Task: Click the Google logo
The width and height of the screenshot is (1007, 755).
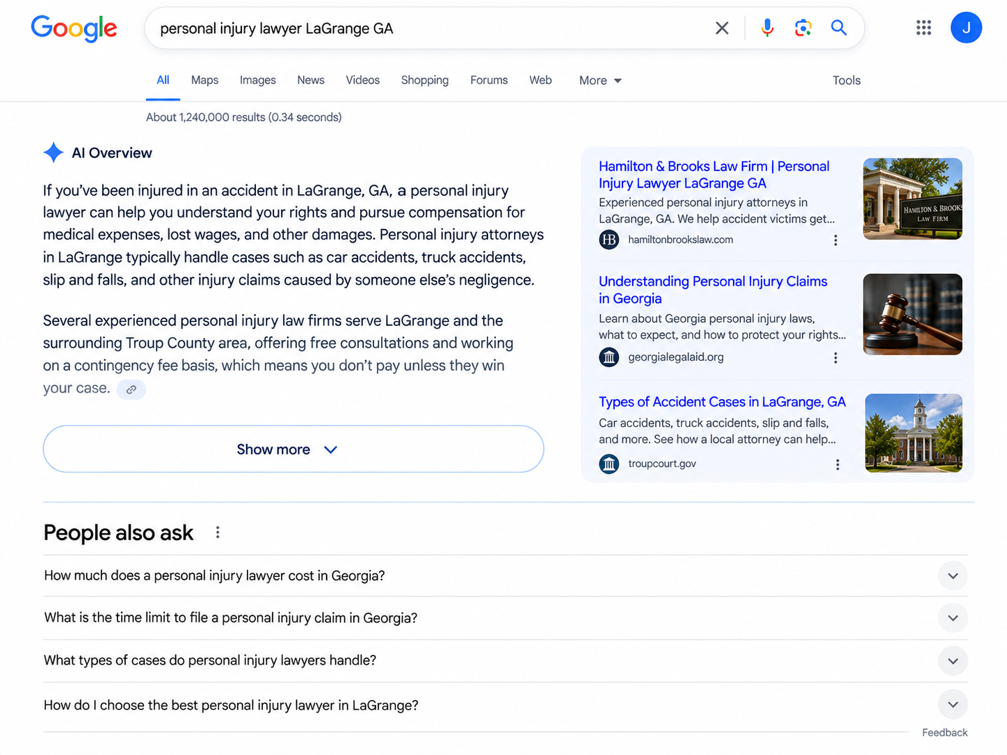Action: (x=74, y=29)
